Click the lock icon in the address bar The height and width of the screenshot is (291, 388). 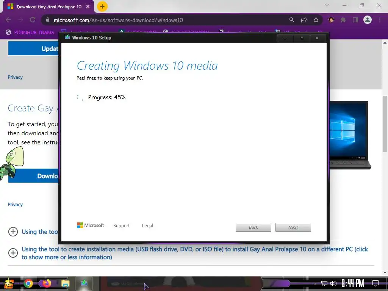pos(48,20)
